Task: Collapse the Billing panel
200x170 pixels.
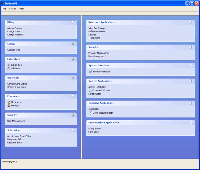Action: click(73, 22)
